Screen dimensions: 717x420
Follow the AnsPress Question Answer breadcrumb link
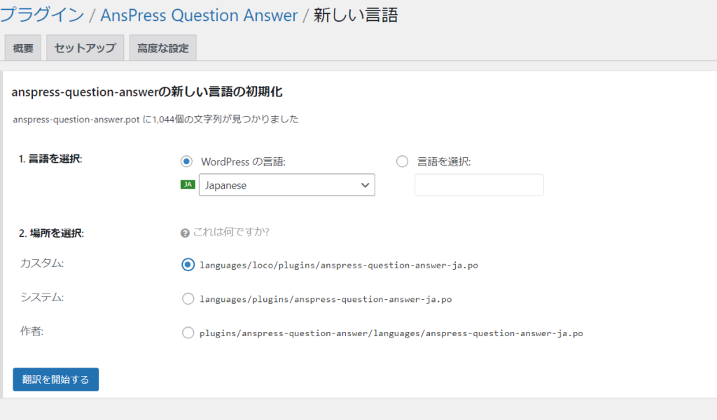point(199,15)
